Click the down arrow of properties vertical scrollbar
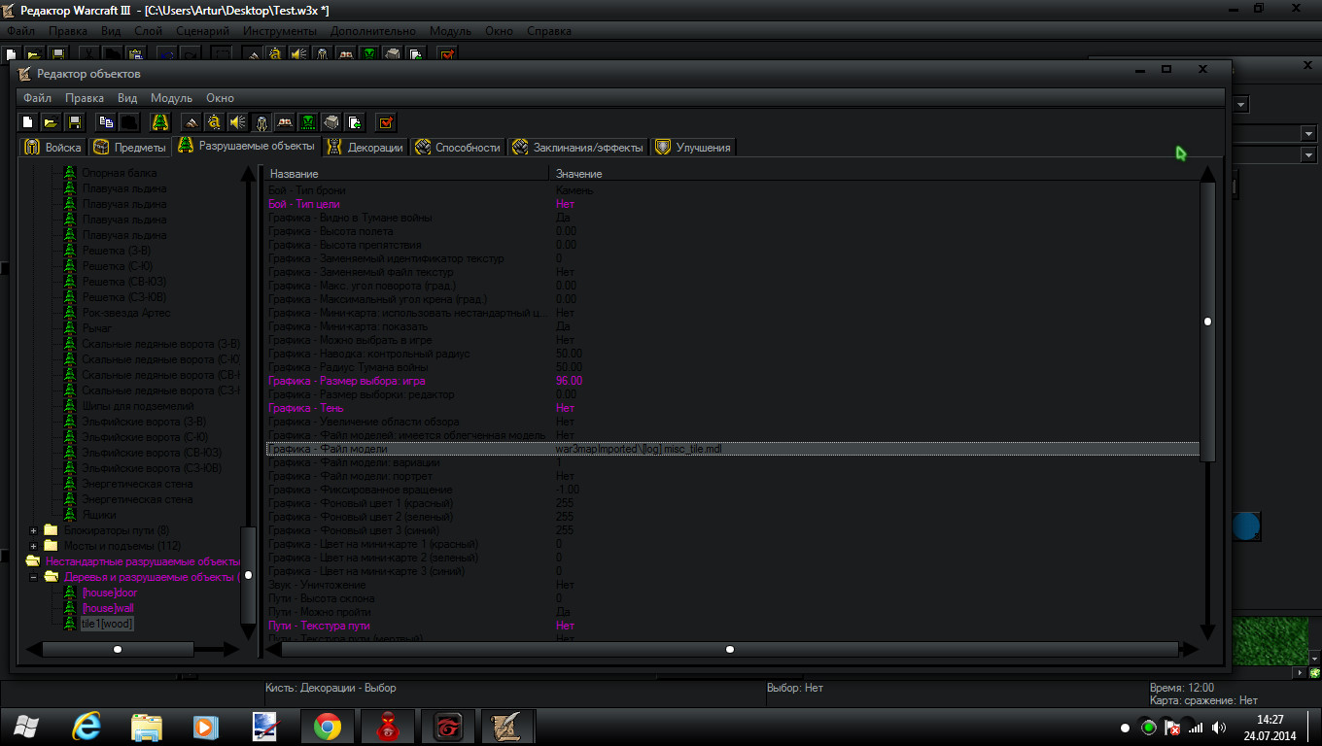Image resolution: width=1322 pixels, height=746 pixels. (1207, 632)
